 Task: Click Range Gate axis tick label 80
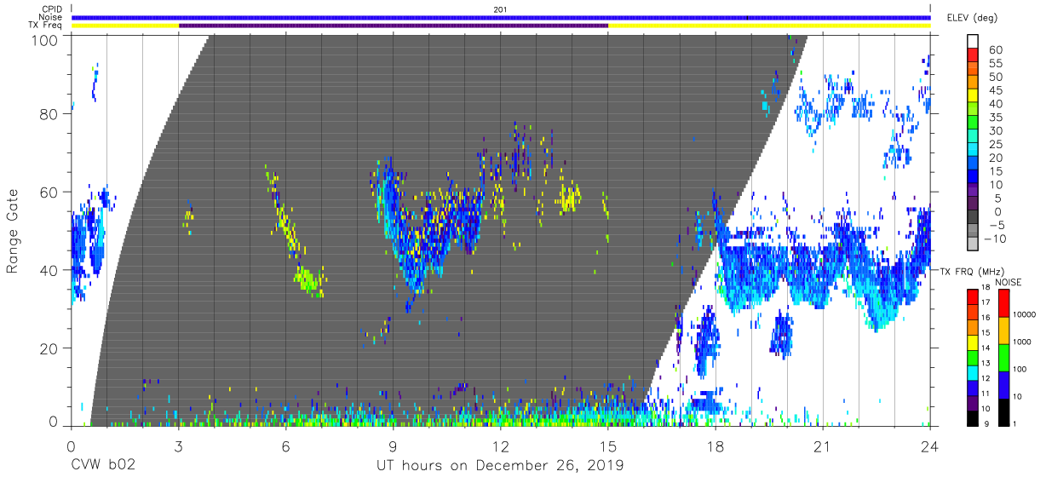(48, 114)
